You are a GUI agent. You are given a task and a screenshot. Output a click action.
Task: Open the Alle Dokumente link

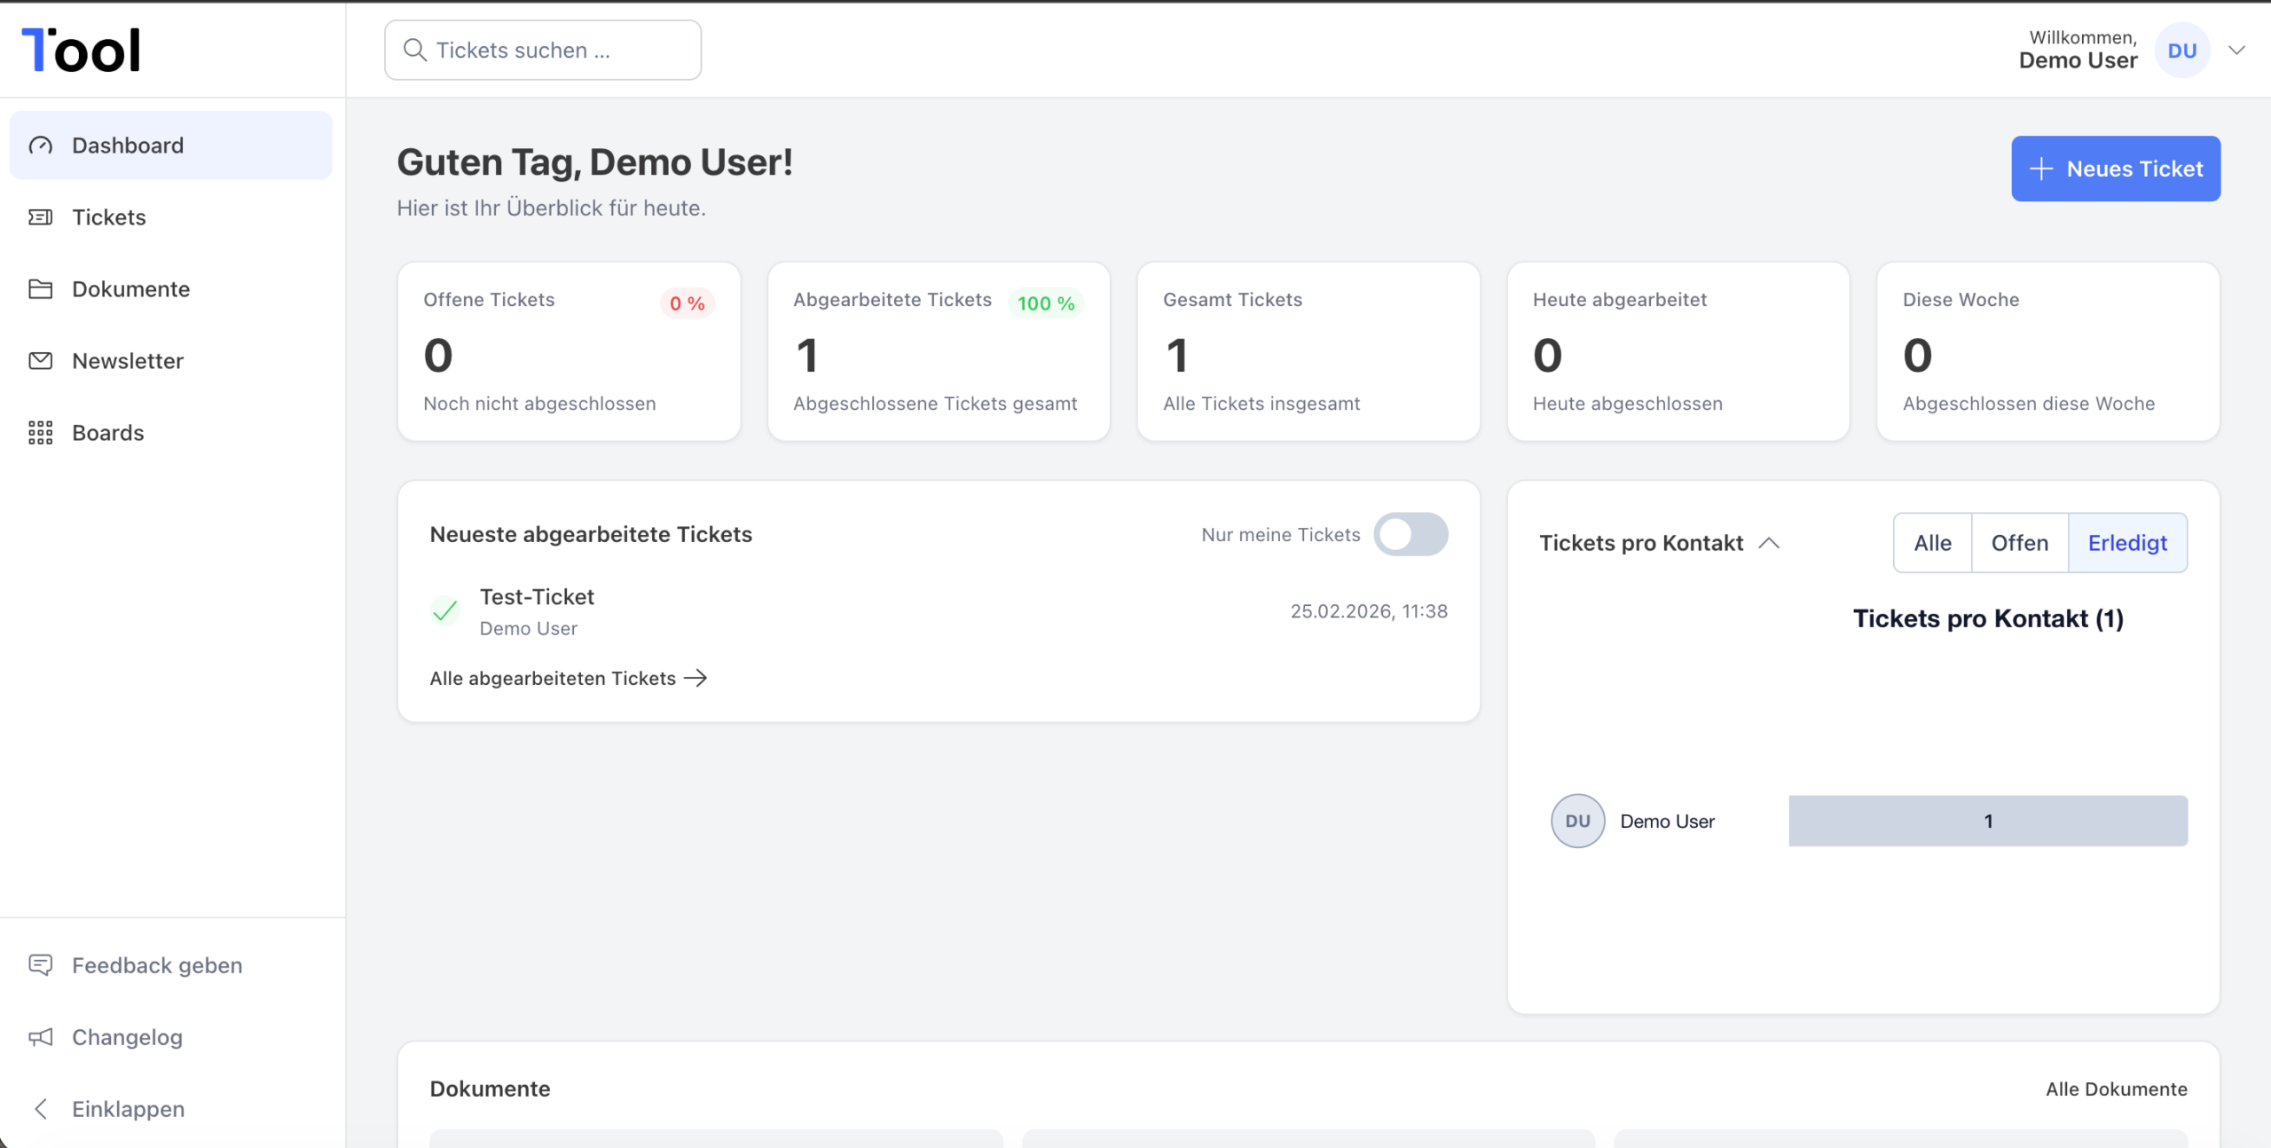(2117, 1089)
